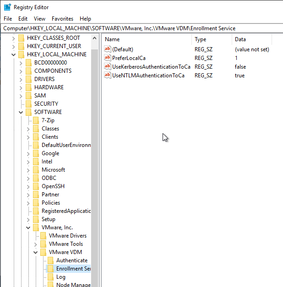
Task: Open the File menu
Action: (x=8, y=19)
